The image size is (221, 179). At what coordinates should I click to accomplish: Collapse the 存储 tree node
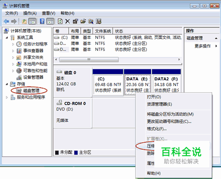[x=7, y=84]
